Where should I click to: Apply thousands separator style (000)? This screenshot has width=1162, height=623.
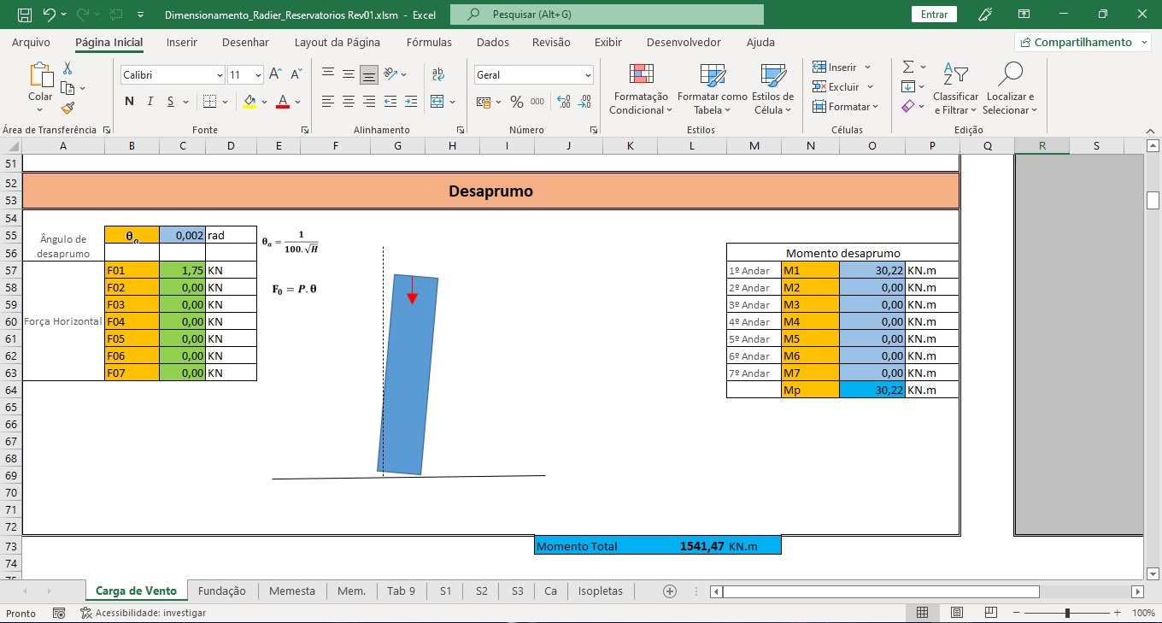pyautogui.click(x=537, y=102)
